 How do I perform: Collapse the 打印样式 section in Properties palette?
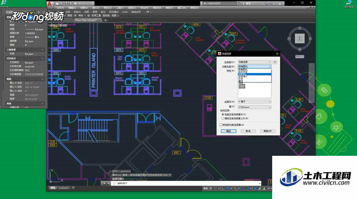click(43, 59)
